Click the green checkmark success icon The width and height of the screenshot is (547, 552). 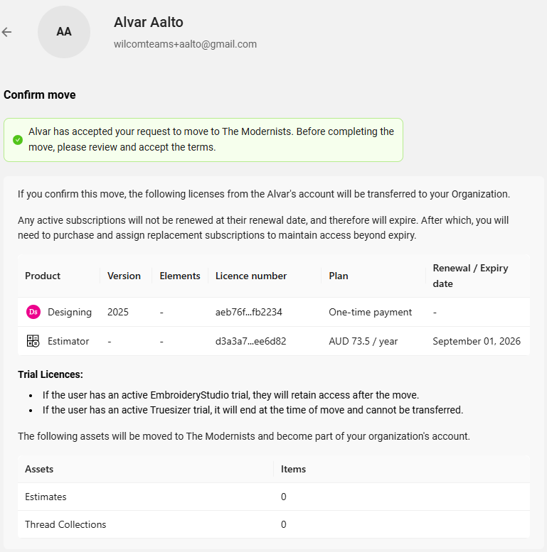click(18, 140)
